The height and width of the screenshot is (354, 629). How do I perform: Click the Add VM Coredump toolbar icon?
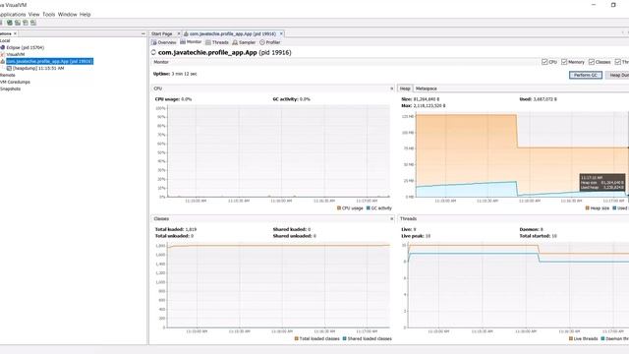click(x=26, y=23)
